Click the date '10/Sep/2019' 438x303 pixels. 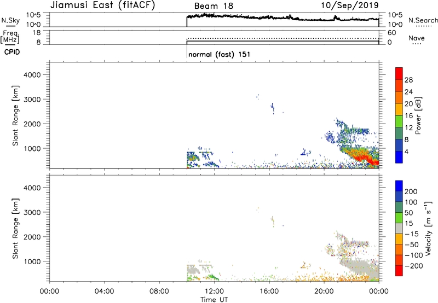click(x=350, y=5)
